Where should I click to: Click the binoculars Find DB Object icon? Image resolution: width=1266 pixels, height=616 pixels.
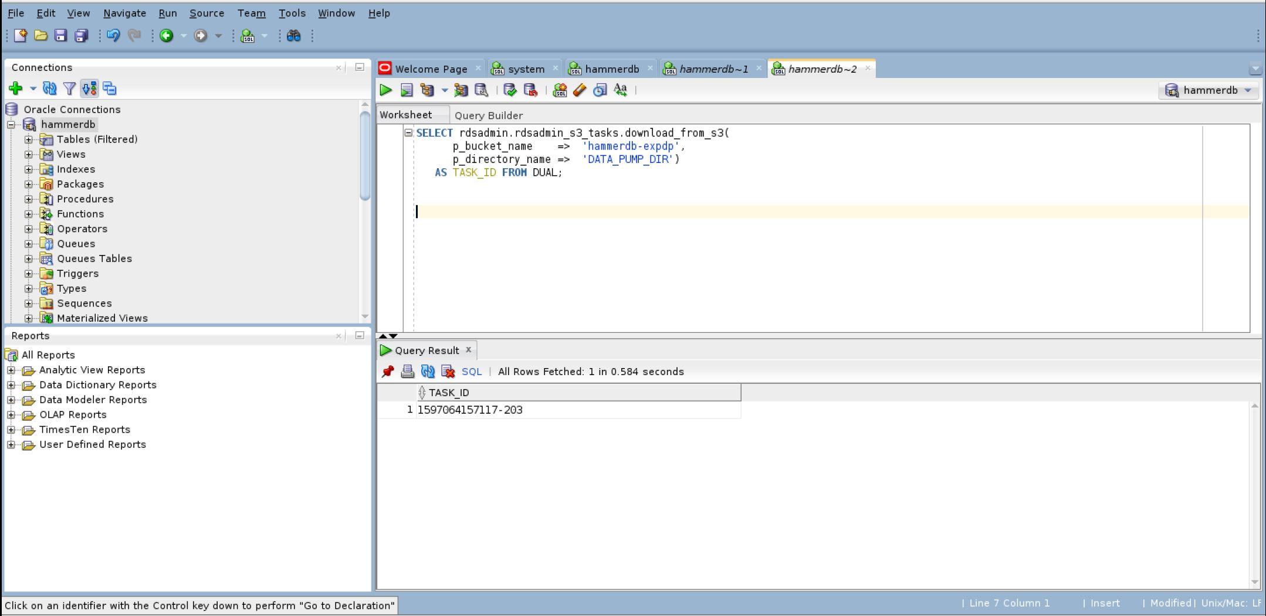pyautogui.click(x=293, y=36)
